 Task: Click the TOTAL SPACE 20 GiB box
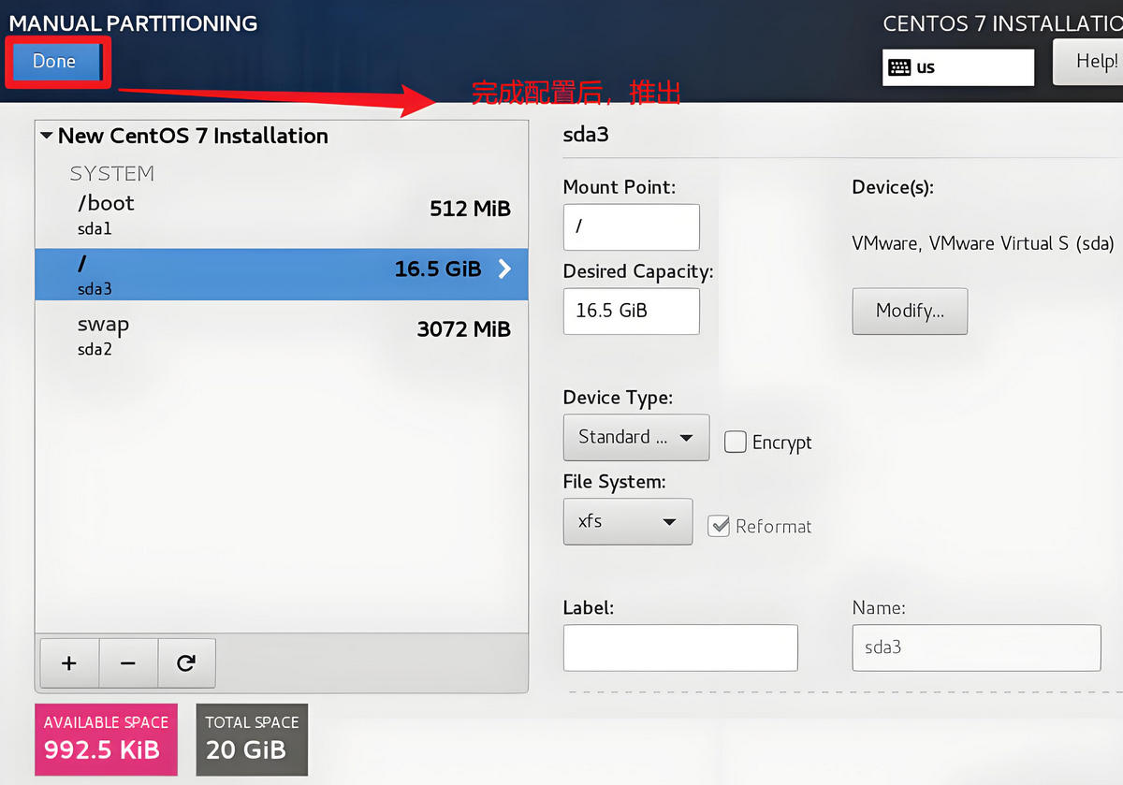point(252,740)
